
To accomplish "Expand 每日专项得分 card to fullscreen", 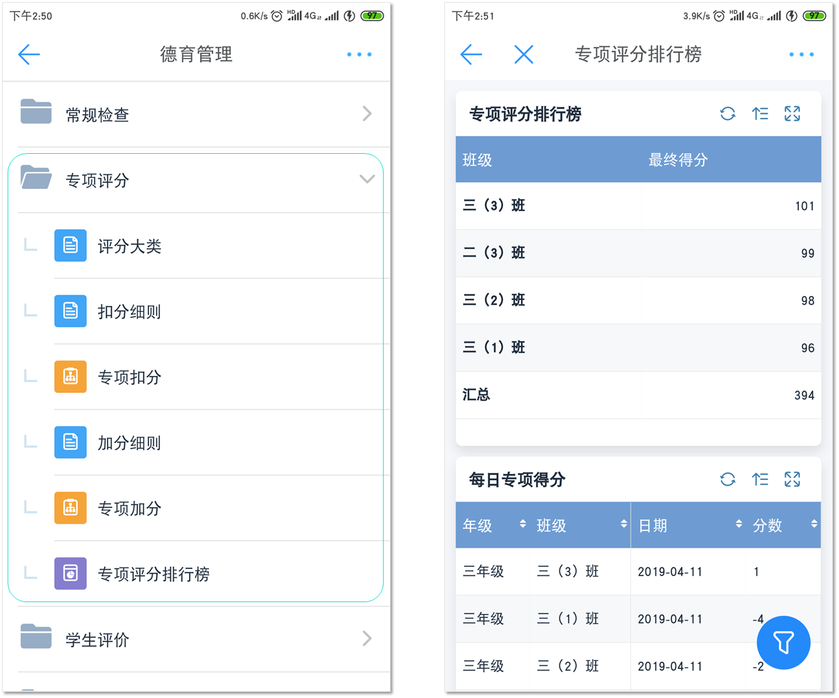I will (x=792, y=479).
